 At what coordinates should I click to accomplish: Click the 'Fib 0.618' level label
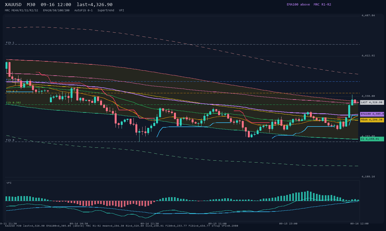tap(14, 80)
